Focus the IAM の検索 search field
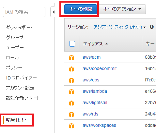The height and width of the screenshot is (133, 156). tap(24, 12)
